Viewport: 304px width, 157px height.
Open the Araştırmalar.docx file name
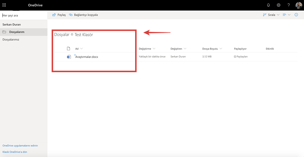(87, 57)
